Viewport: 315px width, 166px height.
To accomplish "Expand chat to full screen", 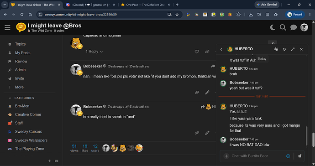I will click(293, 49).
